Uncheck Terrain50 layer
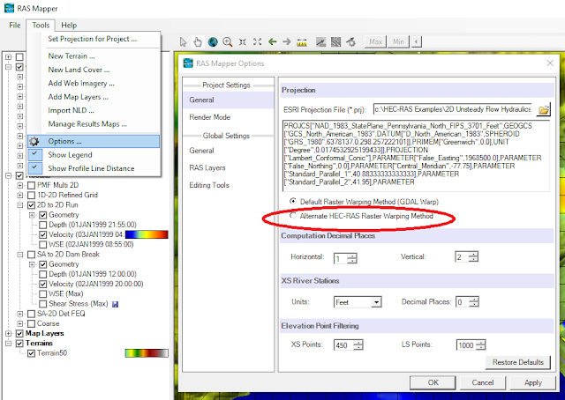 (x=32, y=353)
